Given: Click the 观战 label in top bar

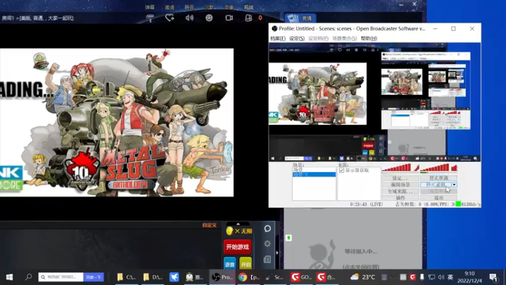Looking at the screenshot, I should (249, 7).
